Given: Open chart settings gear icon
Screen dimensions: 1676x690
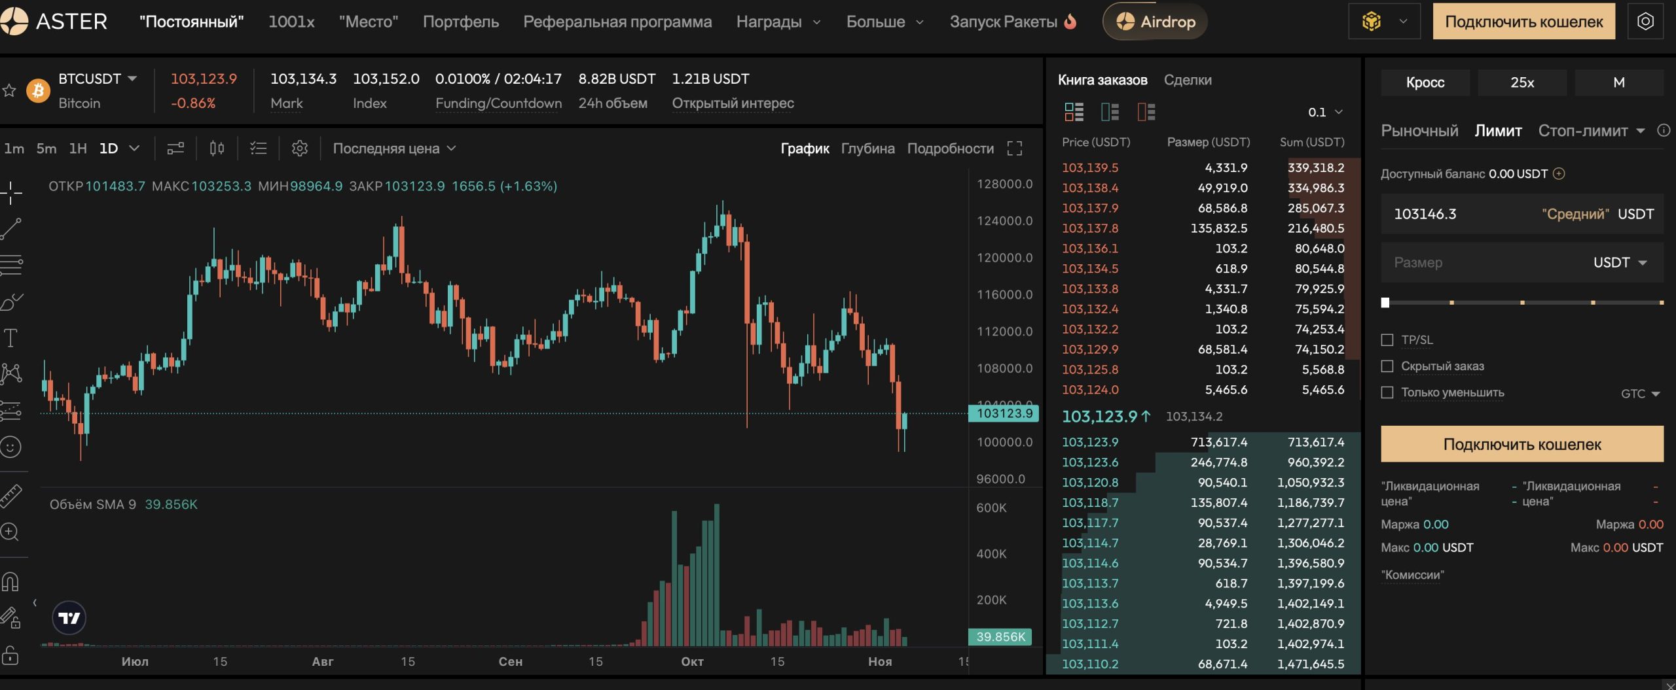Looking at the screenshot, I should click(299, 148).
